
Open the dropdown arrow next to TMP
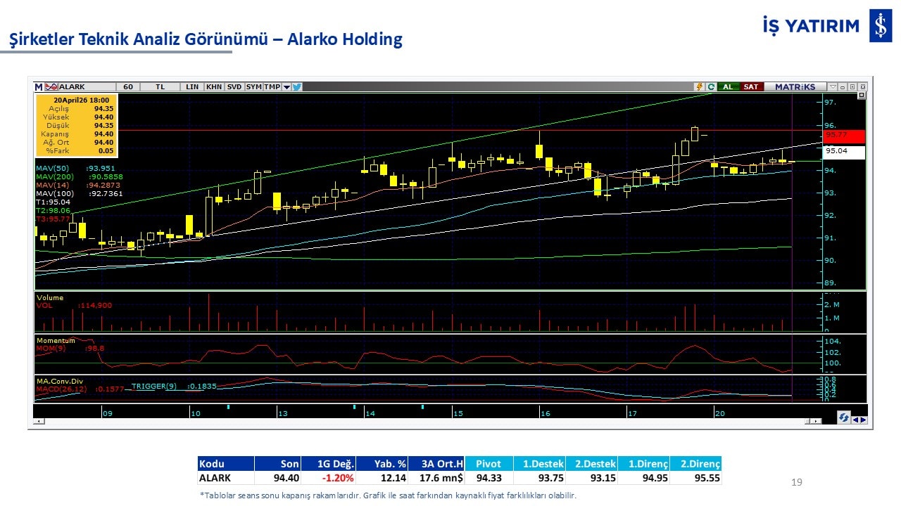click(286, 87)
